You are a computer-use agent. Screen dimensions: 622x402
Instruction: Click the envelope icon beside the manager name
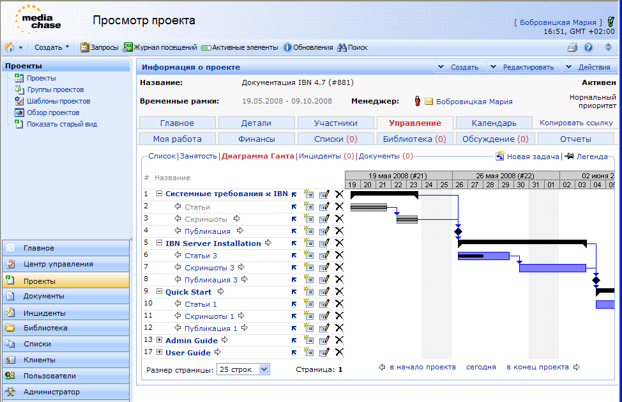click(x=429, y=101)
